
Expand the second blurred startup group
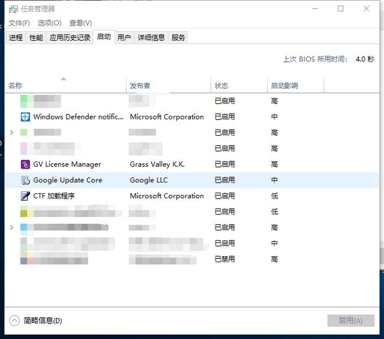click(12, 227)
